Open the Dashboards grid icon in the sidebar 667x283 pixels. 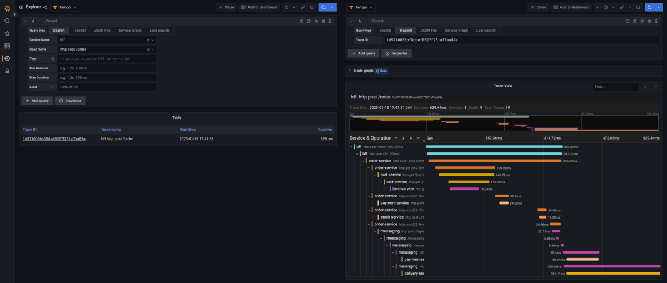click(7, 46)
